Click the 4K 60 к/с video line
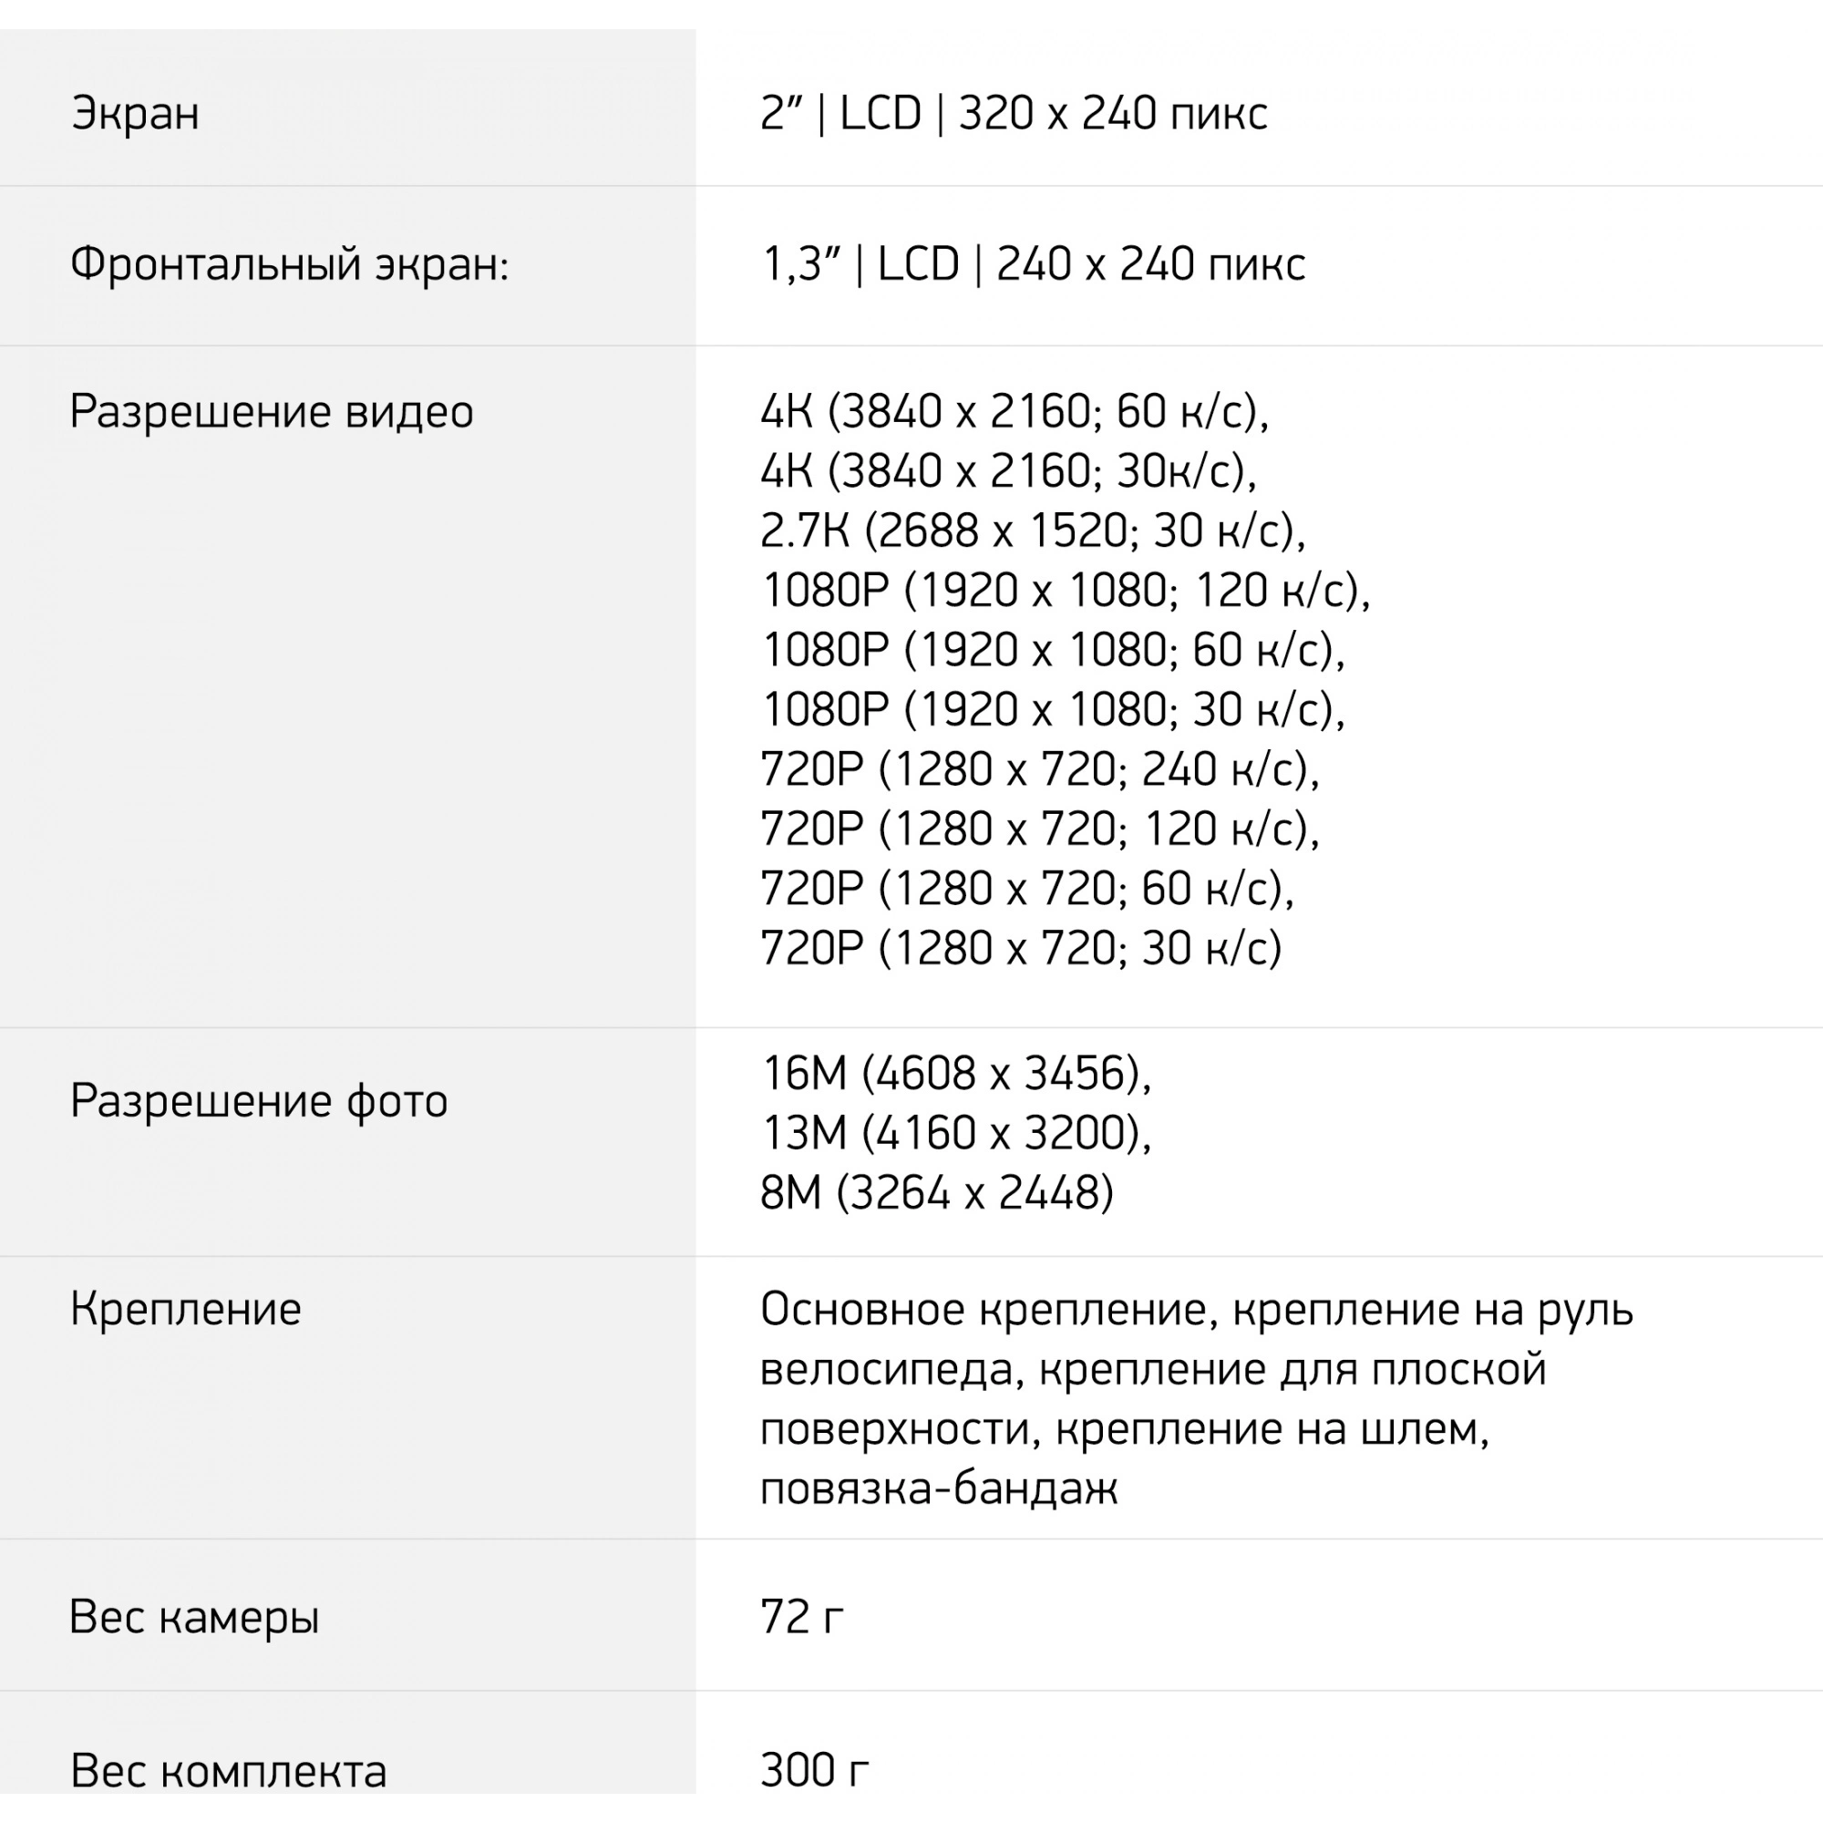This screenshot has width=1823, height=1823. [x=1014, y=412]
